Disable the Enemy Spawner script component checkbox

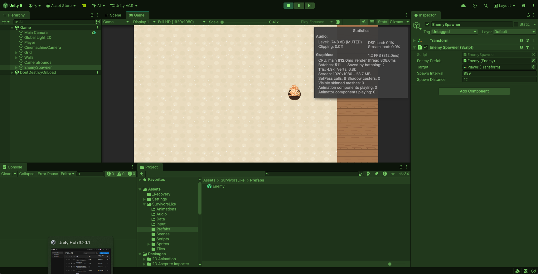426,47
